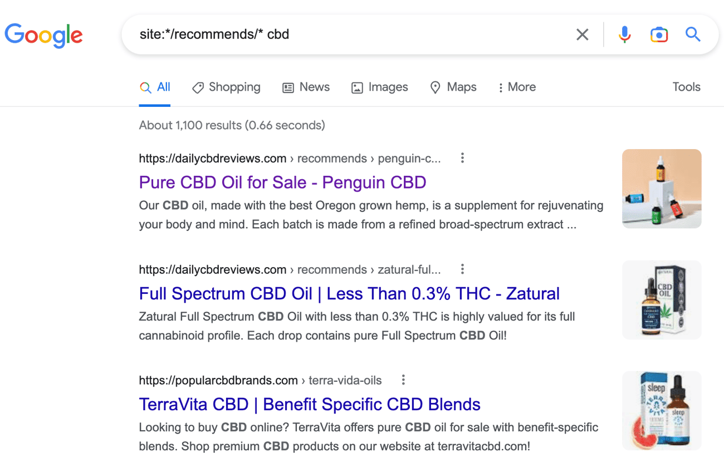Open Full Spectrum CBD Oil Zatural link

coord(349,293)
